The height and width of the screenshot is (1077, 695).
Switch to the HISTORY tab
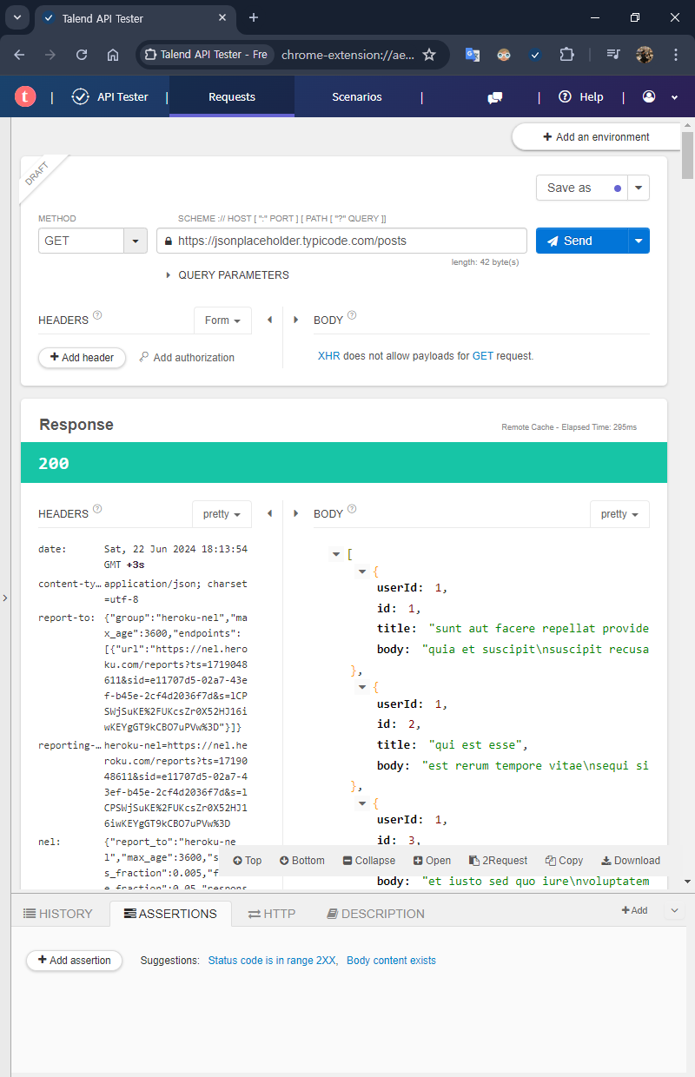pyautogui.click(x=58, y=914)
